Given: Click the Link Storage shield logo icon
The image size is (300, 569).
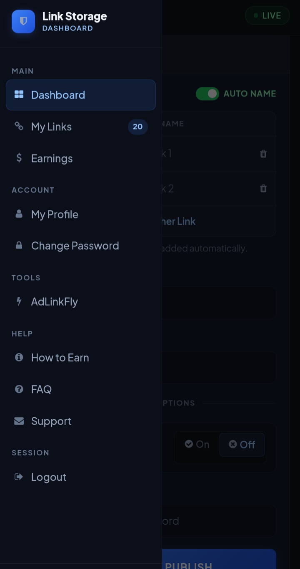Looking at the screenshot, I should (x=23, y=21).
